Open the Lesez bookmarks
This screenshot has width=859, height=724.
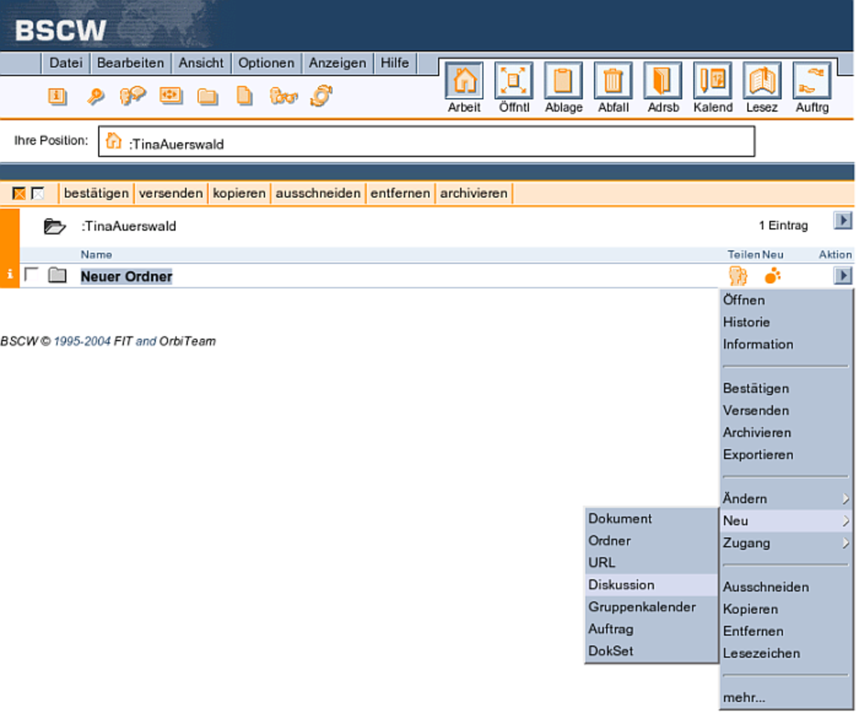762,88
